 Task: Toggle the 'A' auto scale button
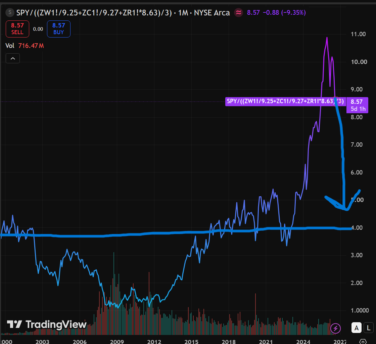(357, 328)
